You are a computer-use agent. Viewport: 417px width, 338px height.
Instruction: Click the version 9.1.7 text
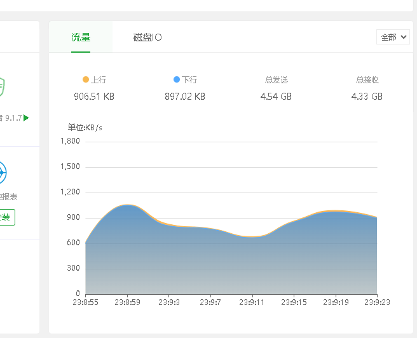tap(13, 118)
